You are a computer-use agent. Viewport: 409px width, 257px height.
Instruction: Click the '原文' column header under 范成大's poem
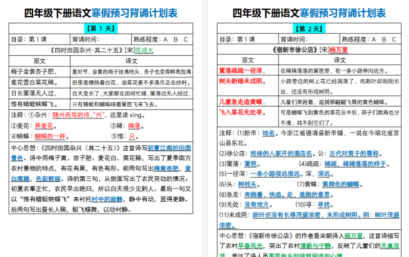(39, 61)
